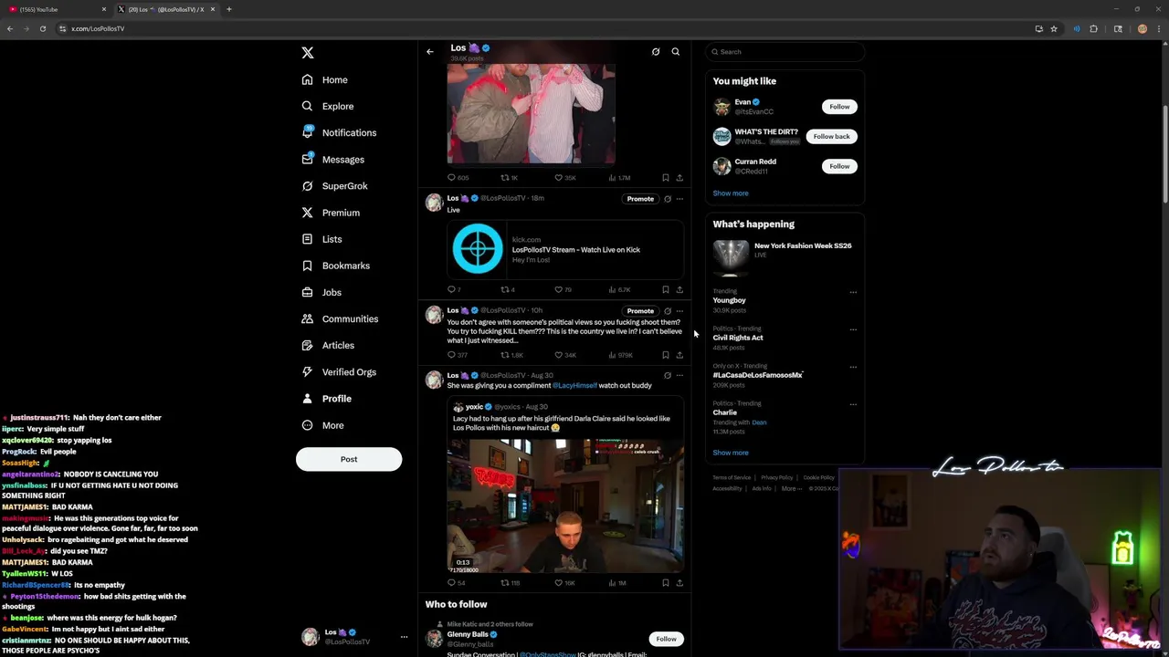Switch to the YouTube browser tab
Screen dimensions: 1169x657
click(x=55, y=9)
